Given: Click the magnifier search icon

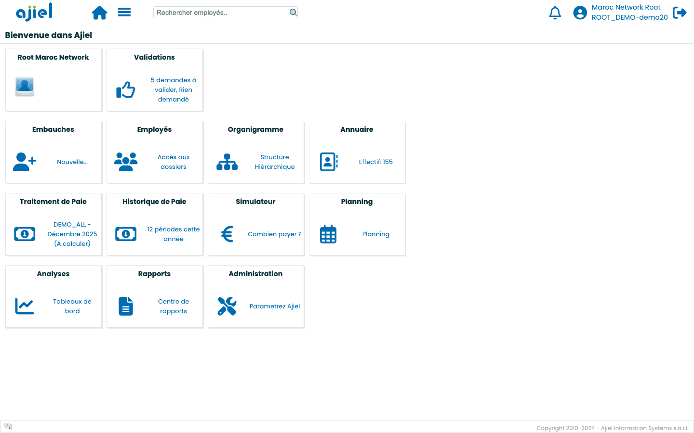Looking at the screenshot, I should click(x=293, y=13).
